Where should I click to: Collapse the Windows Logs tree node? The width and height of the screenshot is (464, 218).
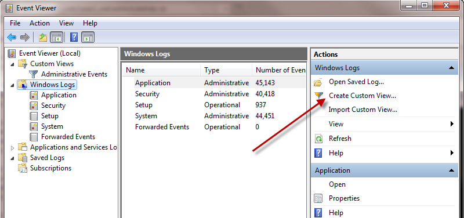[x=12, y=85]
